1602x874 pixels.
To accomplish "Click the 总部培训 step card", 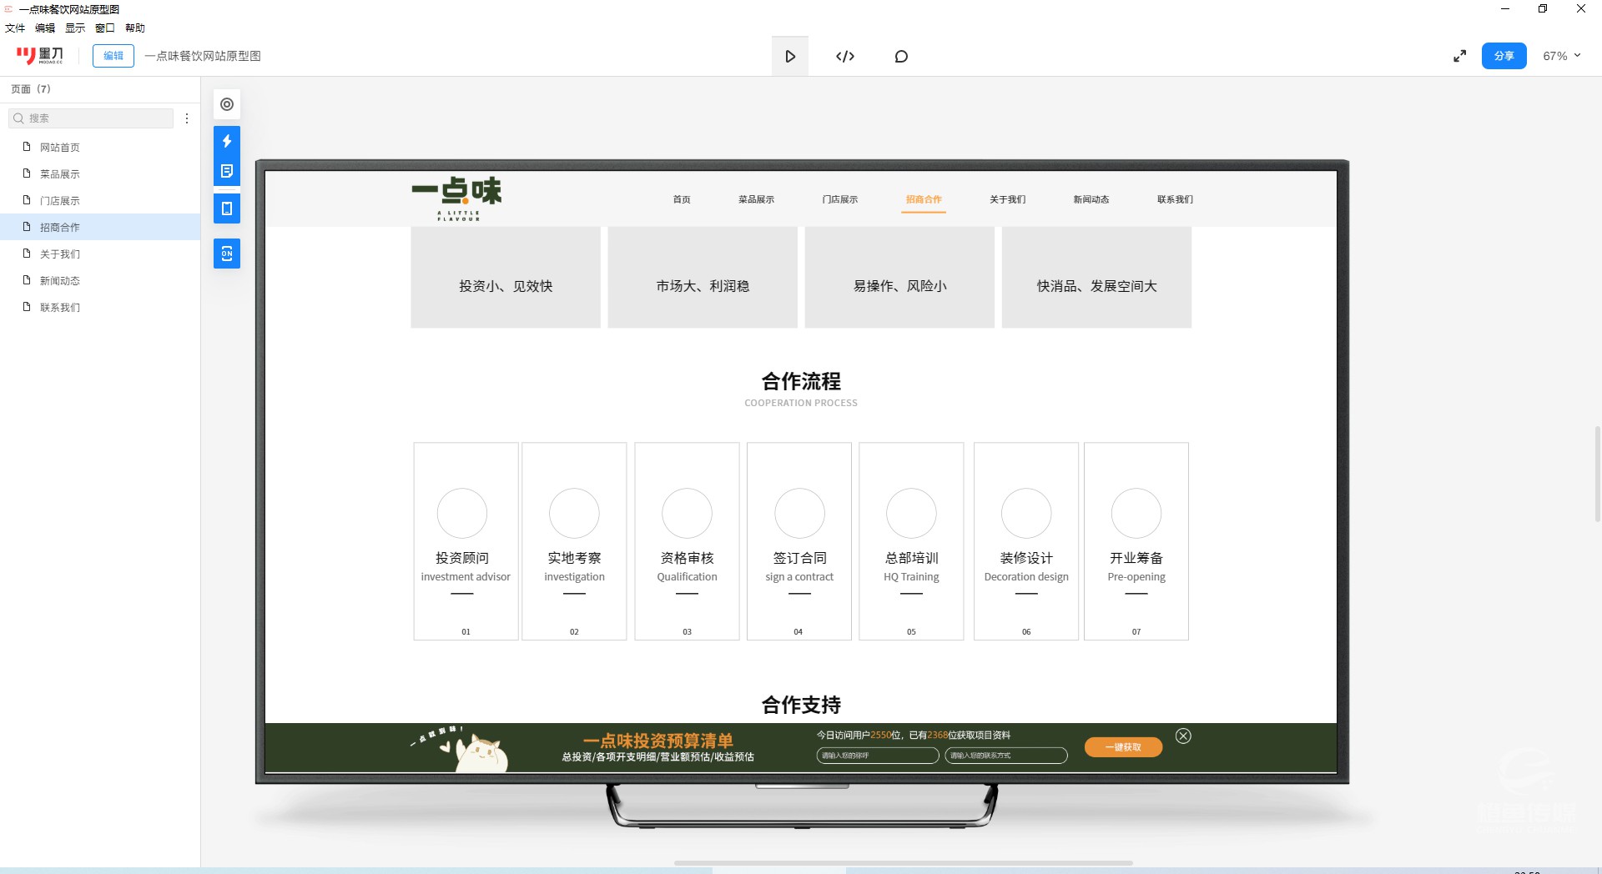I will 911,541.
